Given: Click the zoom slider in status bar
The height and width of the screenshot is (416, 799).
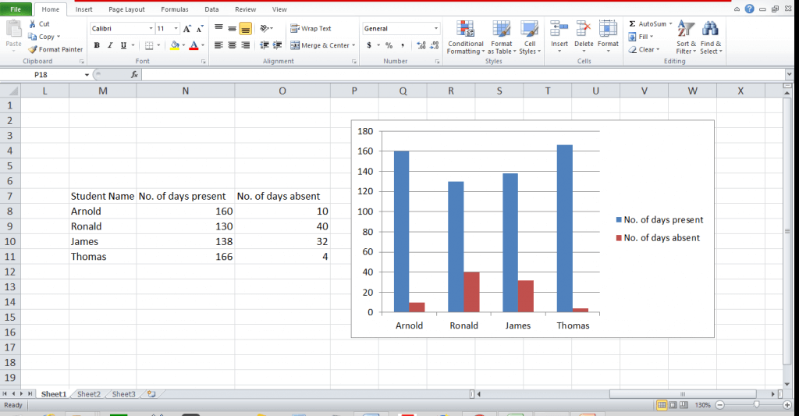Looking at the screenshot, I should pos(756,405).
